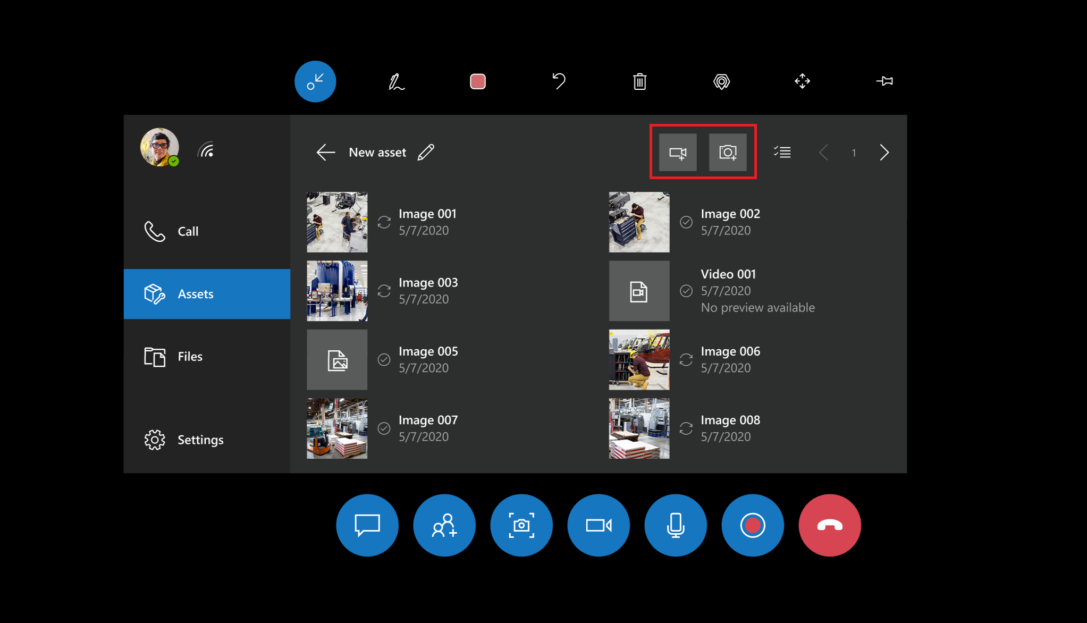Select the annotate/draw tool
This screenshot has width=1087, height=623.
(395, 81)
